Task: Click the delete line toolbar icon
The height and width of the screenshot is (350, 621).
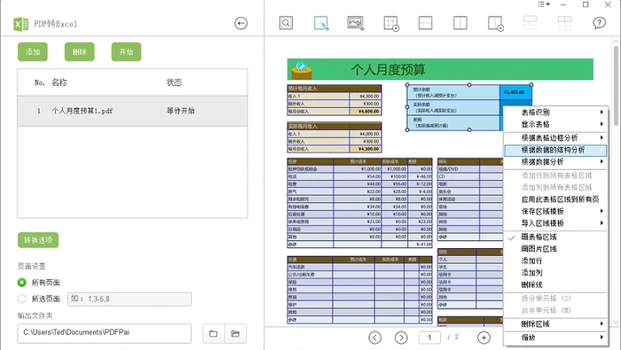Action: click(495, 23)
